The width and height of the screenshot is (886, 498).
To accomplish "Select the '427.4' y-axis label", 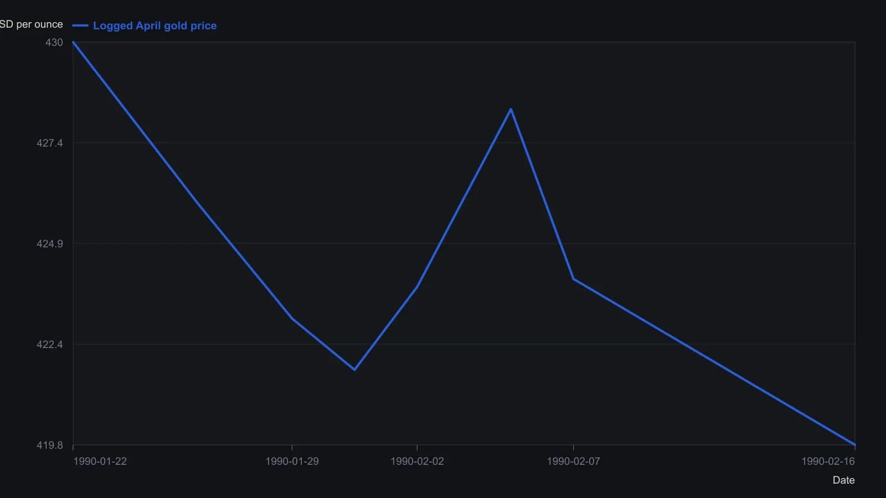I will click(x=50, y=143).
